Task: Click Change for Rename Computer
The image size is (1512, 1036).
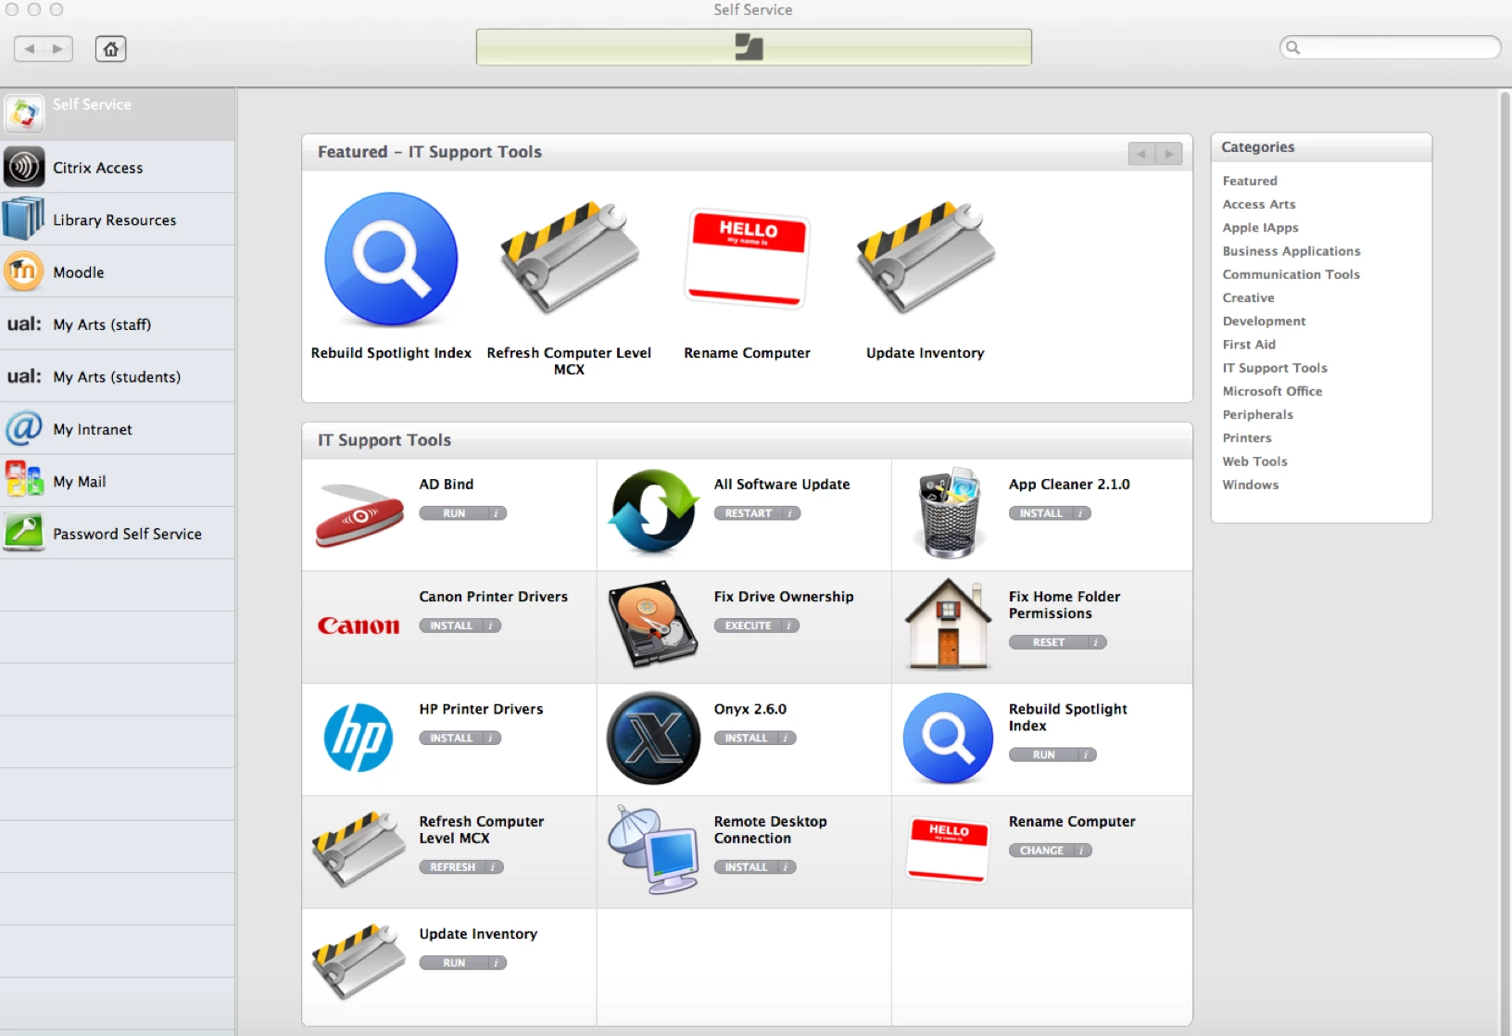Action: 1042,851
